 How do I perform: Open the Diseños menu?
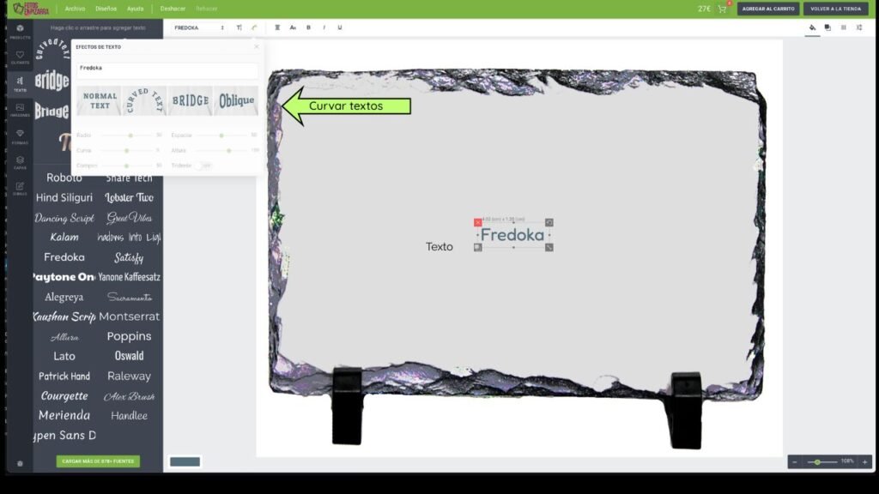[x=106, y=9]
